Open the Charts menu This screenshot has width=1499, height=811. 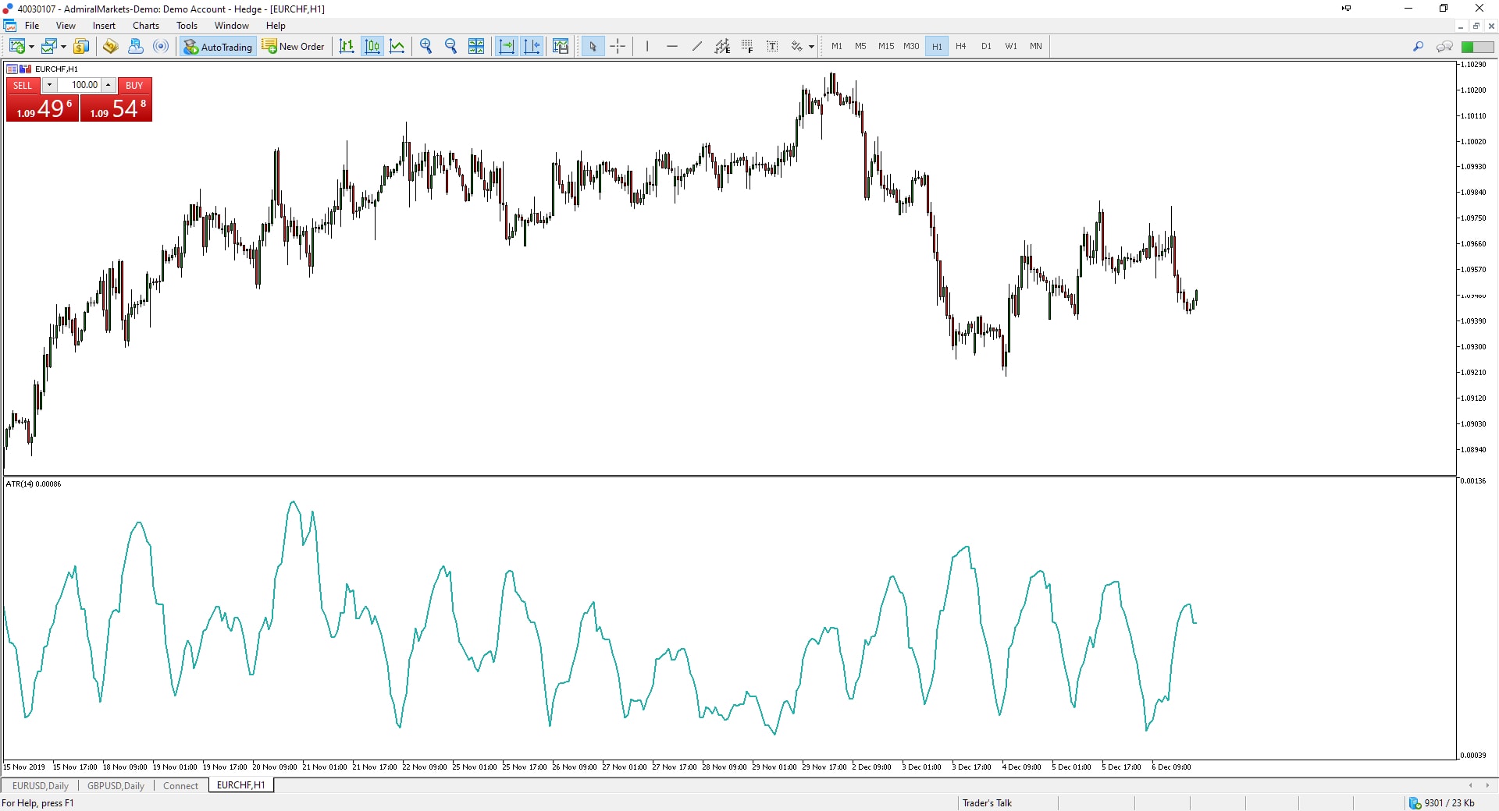(x=146, y=26)
